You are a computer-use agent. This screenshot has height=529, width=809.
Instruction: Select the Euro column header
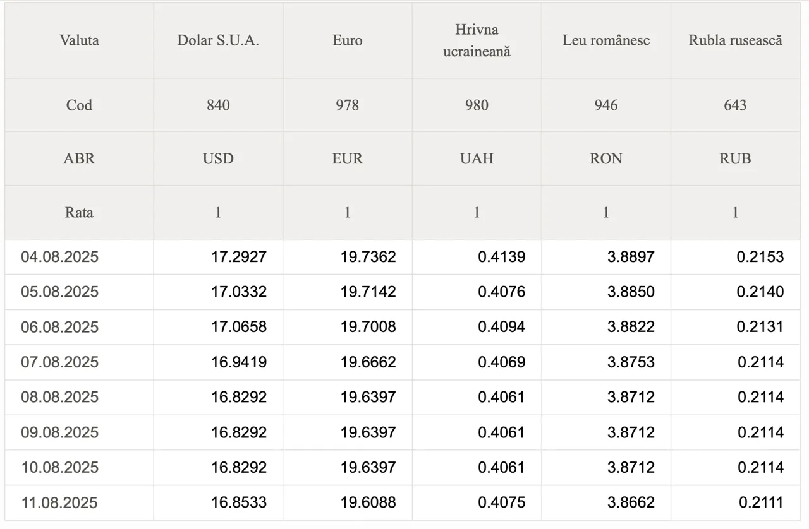348,40
